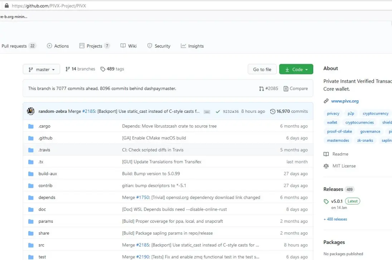Select the masternodes topic tag
The height and width of the screenshot is (260, 392).
pos(338,140)
